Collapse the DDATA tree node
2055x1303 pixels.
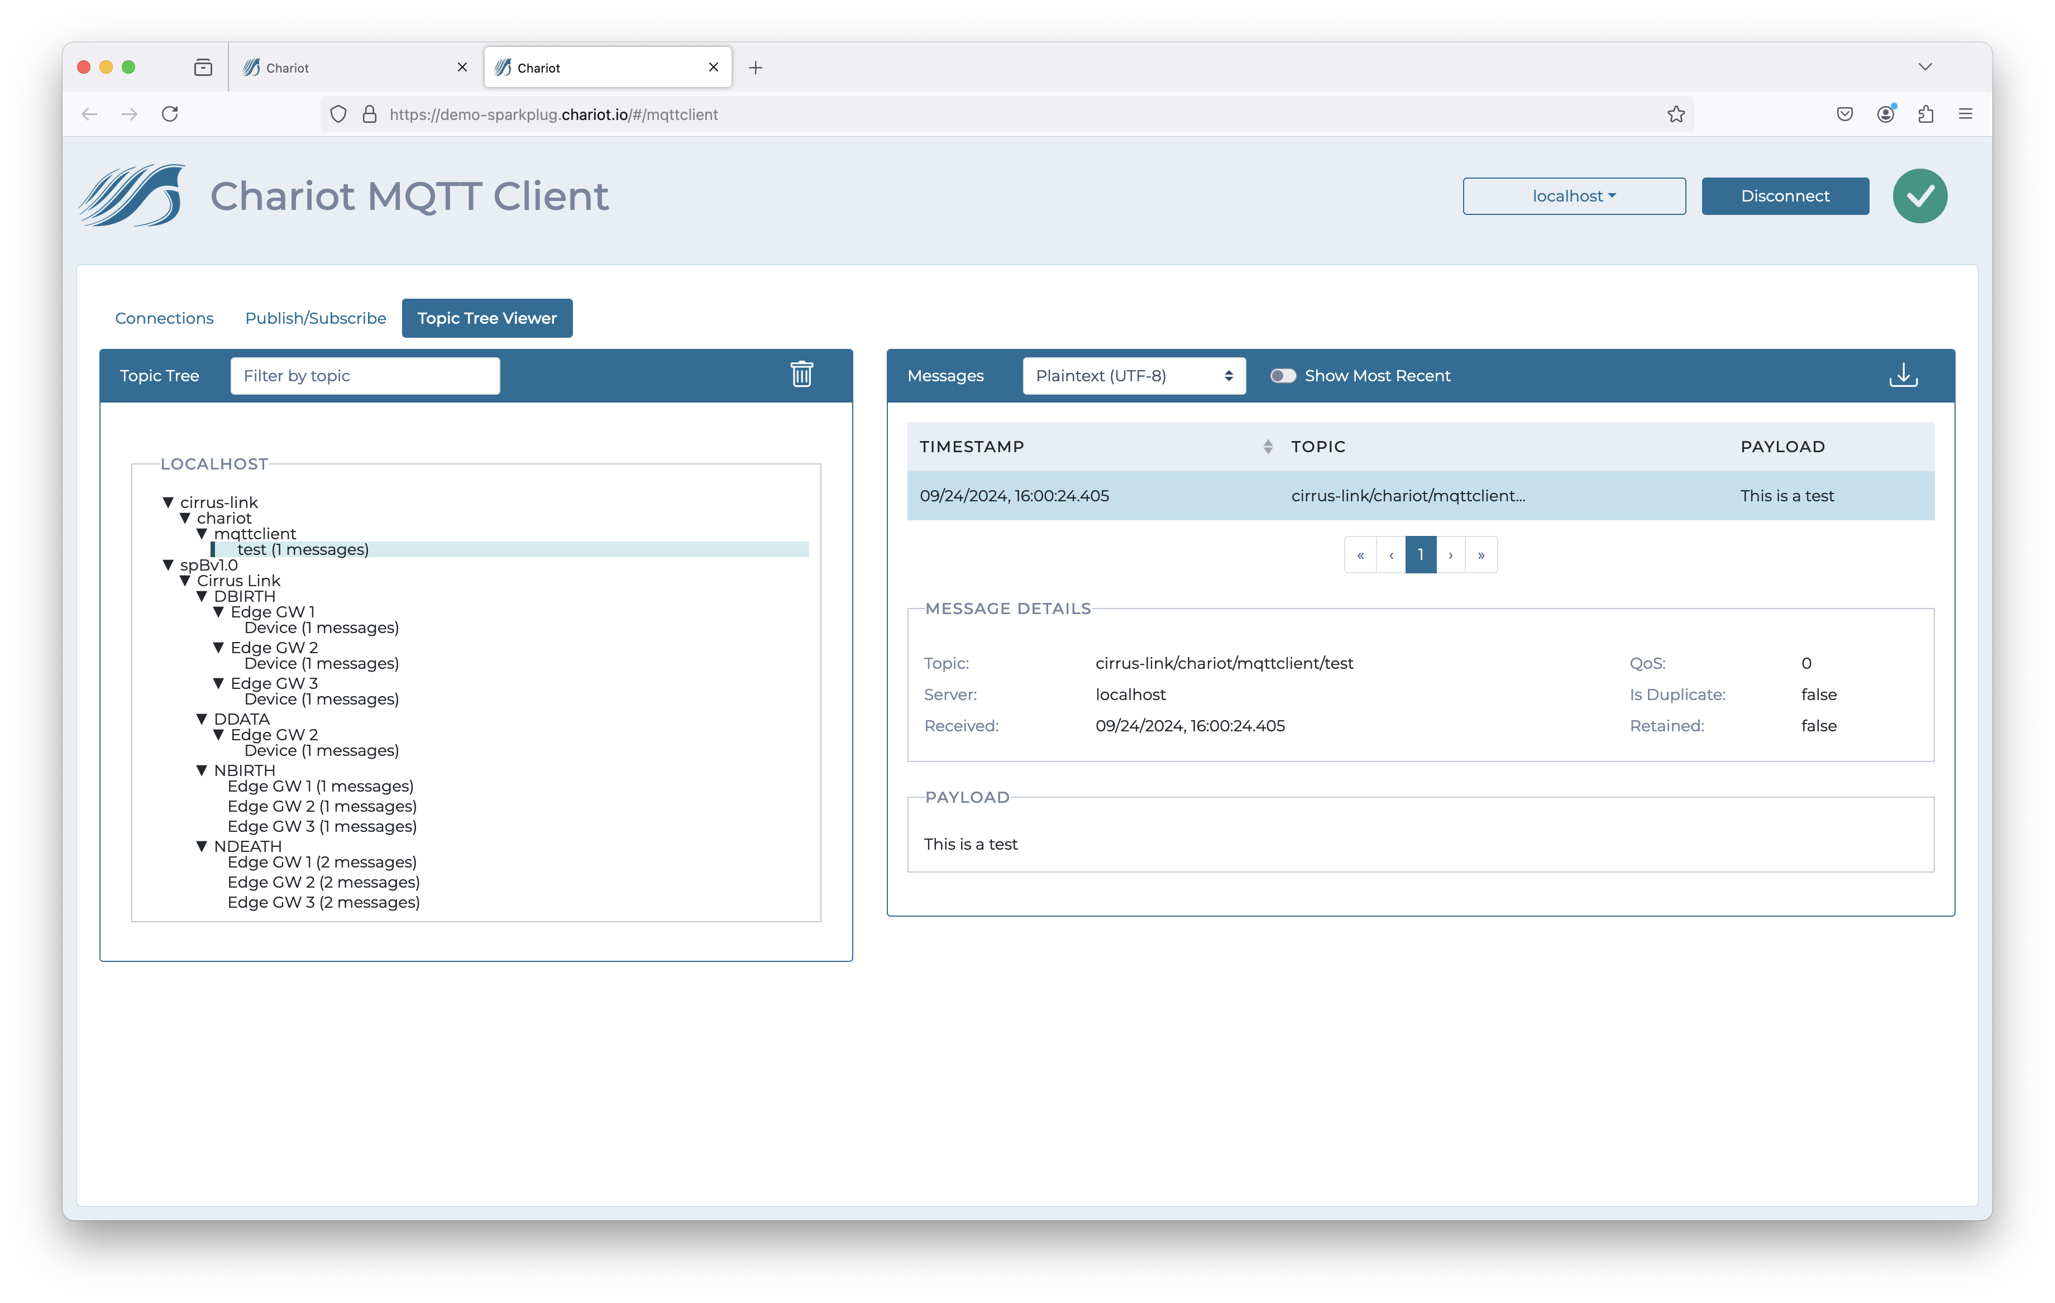tap(202, 720)
